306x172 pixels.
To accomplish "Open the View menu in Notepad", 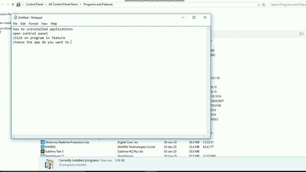I will click(44, 23).
